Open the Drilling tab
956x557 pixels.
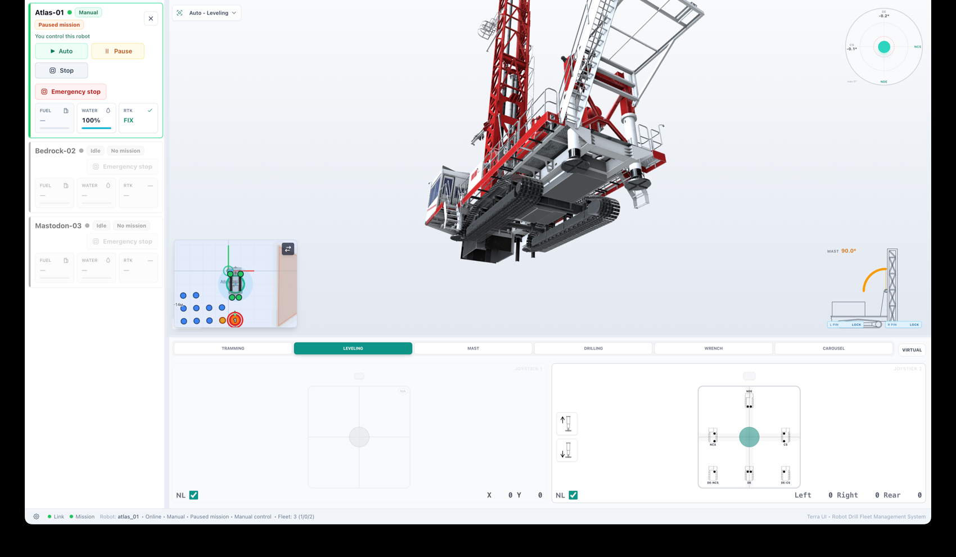click(x=593, y=348)
